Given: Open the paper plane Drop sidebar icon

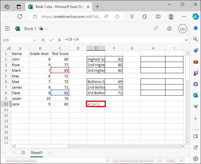Looking at the screenshot, I should [x=196, y=107].
